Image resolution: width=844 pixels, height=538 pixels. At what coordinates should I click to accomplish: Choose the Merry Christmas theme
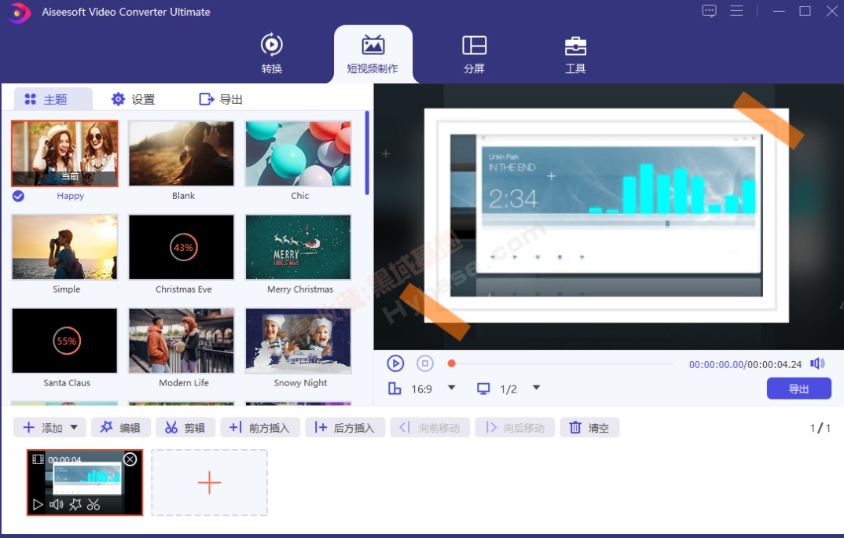(298, 247)
